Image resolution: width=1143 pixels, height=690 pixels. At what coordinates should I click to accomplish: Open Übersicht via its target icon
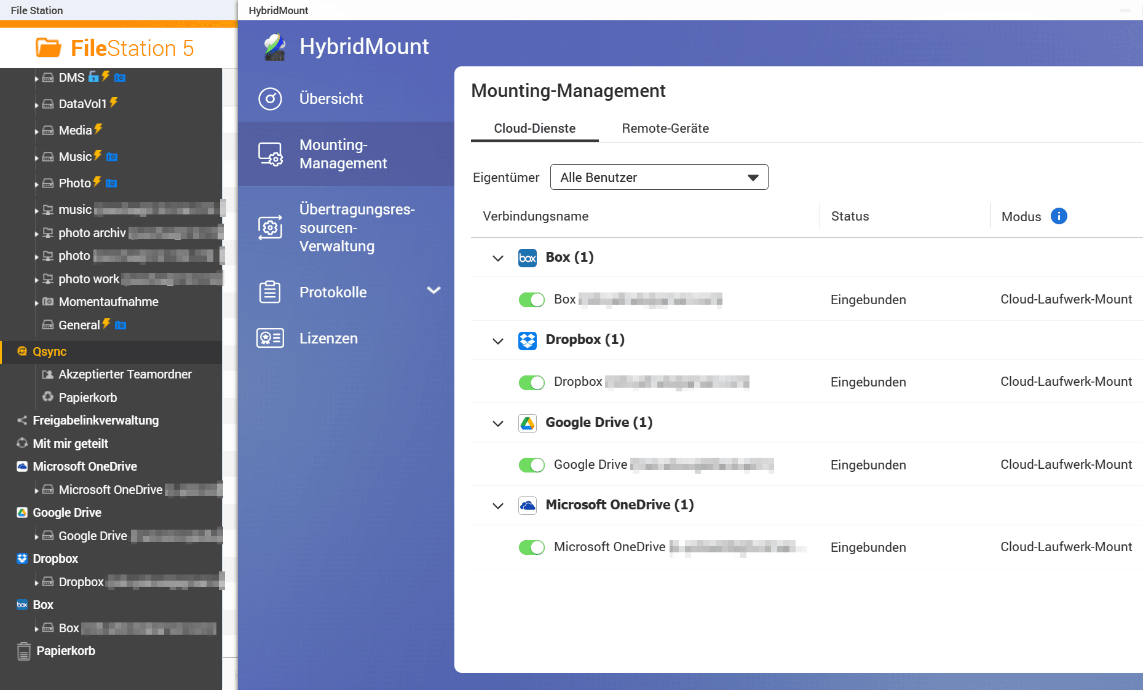click(270, 99)
